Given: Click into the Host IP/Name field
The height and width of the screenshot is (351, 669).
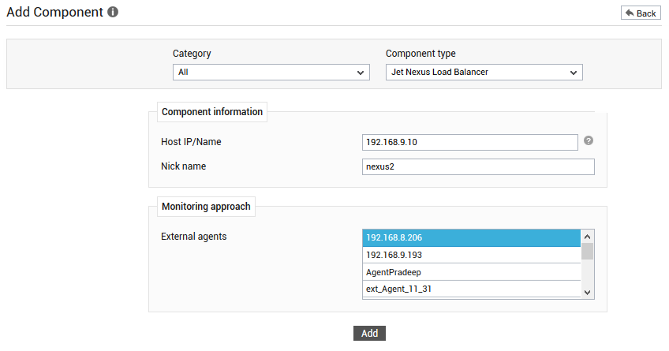Looking at the screenshot, I should click(469, 143).
